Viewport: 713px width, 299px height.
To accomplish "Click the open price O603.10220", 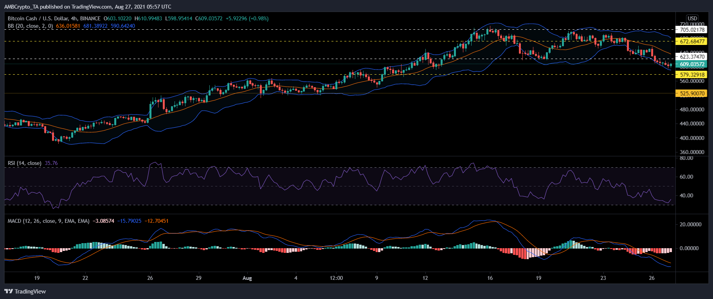I will (x=118, y=18).
